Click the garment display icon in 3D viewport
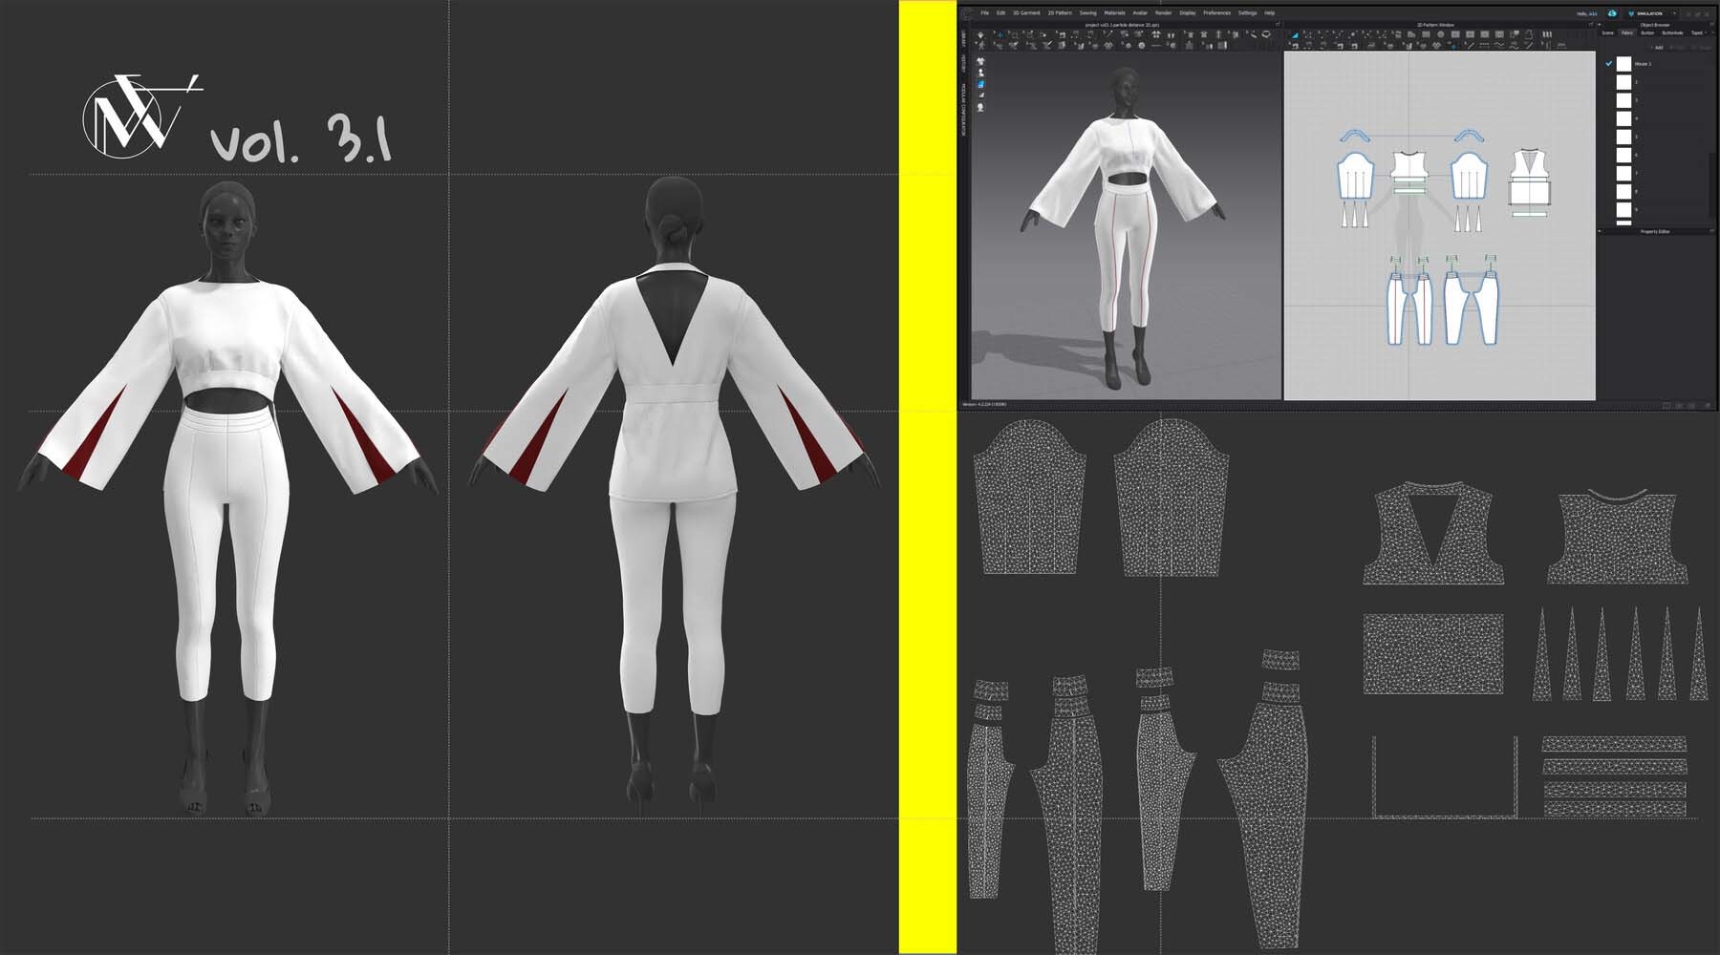Screen dimensions: 1720x955 pos(980,61)
